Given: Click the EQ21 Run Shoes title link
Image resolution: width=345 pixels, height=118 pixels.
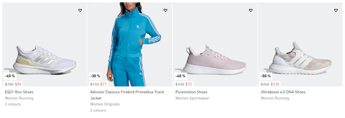Looking at the screenshot, I should tap(19, 92).
